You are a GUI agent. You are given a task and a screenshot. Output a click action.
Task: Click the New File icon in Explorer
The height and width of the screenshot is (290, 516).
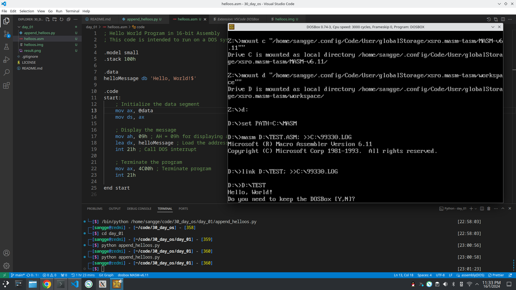click(x=48, y=19)
